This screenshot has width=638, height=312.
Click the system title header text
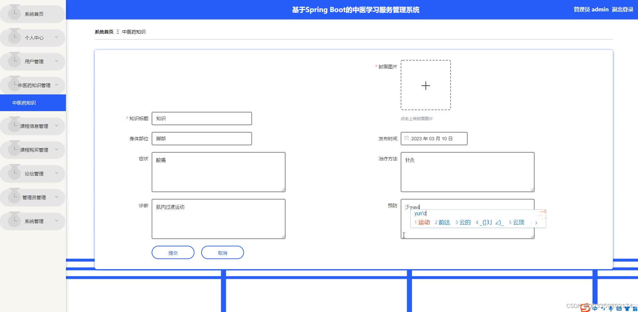pyautogui.click(x=355, y=10)
